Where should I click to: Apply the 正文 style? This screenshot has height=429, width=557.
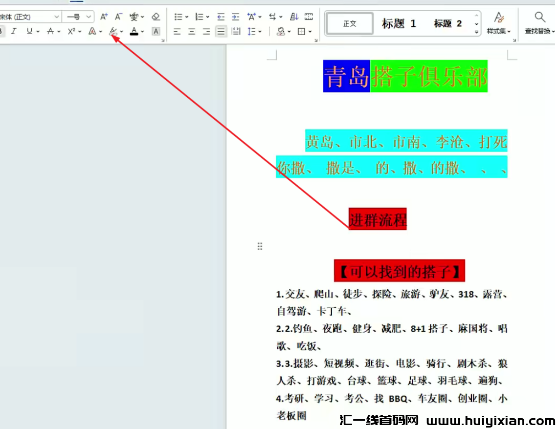point(349,23)
